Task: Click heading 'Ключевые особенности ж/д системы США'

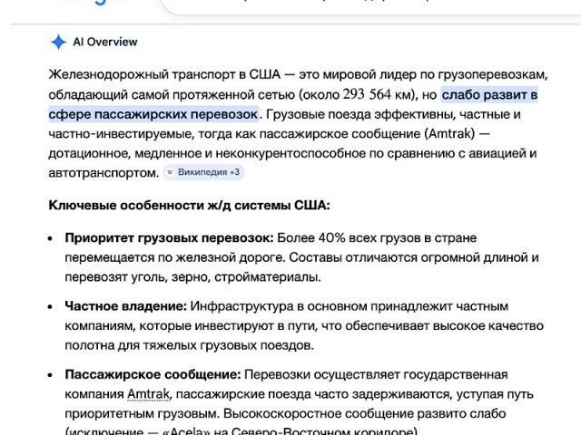Action: [x=189, y=205]
